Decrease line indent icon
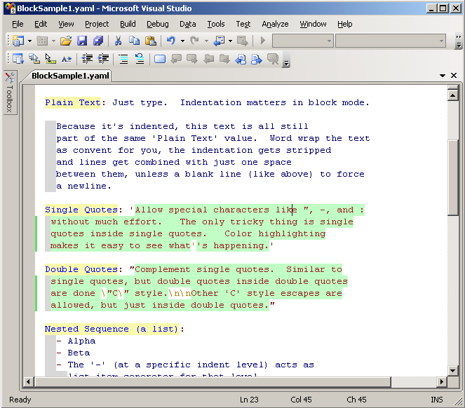Image resolution: width=465 pixels, height=408 pixels. 87,59
